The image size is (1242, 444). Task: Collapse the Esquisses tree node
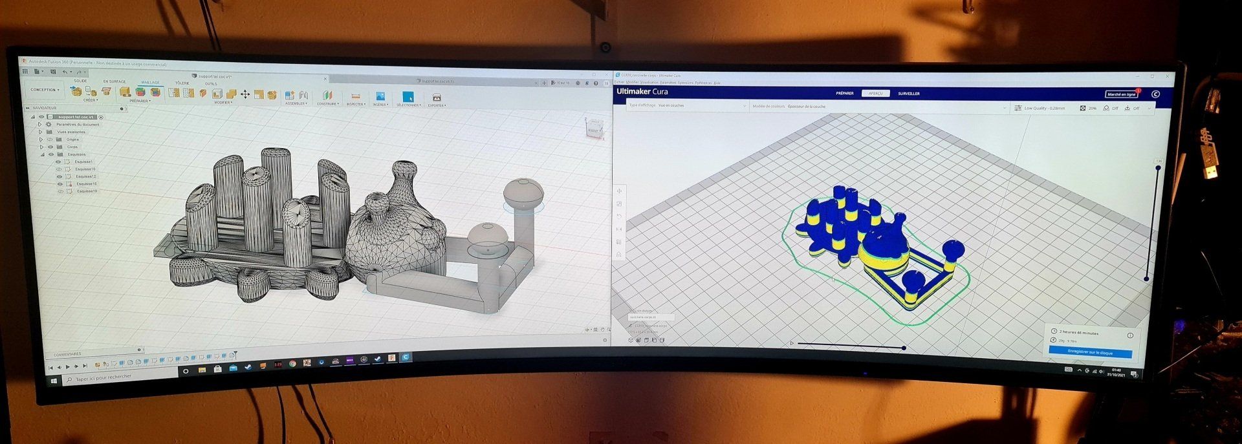tap(43, 154)
